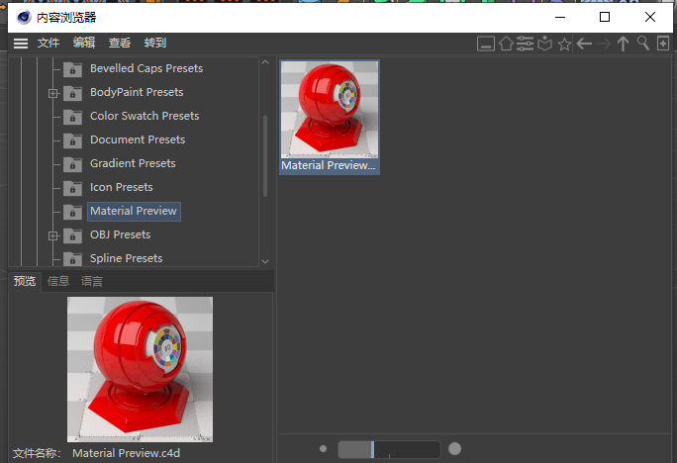Click the new browser plus icon
The width and height of the screenshot is (677, 463).
pos(663,44)
